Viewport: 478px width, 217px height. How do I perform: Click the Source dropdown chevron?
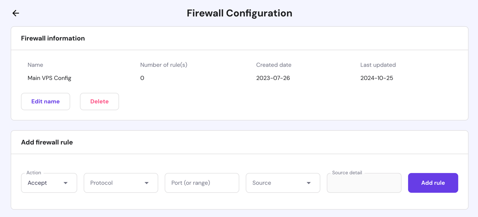[309, 182]
